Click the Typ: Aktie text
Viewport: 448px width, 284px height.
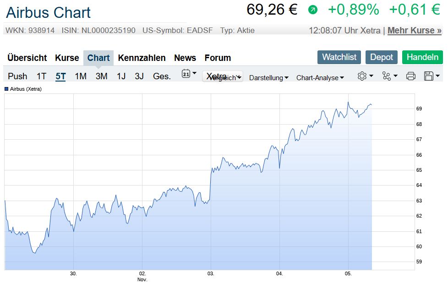click(x=237, y=30)
